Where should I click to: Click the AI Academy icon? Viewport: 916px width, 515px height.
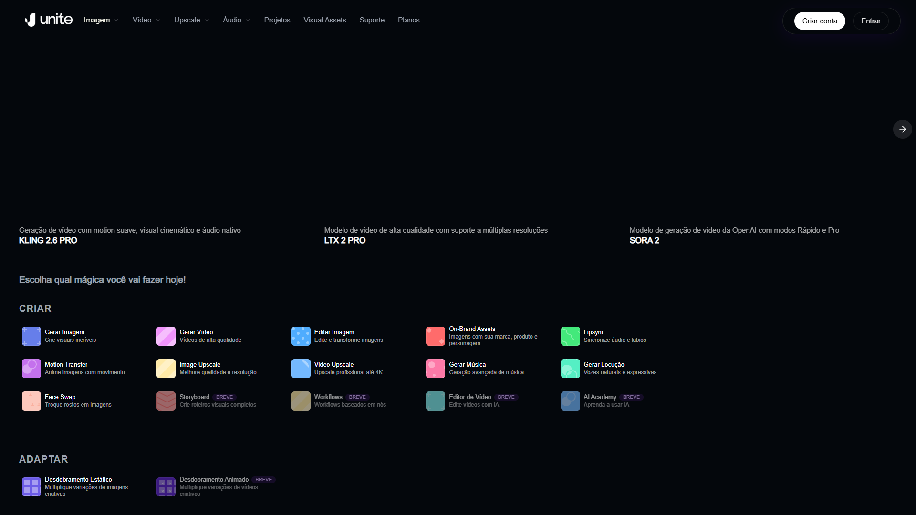pos(571,401)
